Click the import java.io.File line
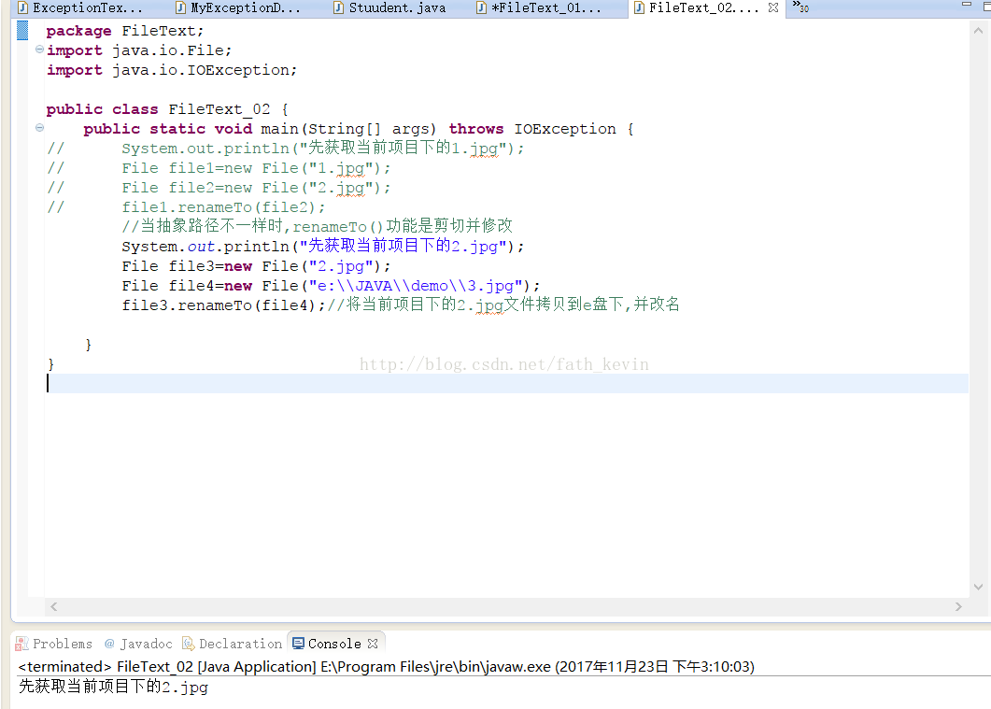The height and width of the screenshot is (709, 991). coord(140,50)
